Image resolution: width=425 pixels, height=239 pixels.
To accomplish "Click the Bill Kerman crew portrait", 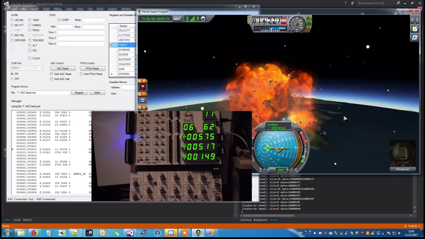I will pyautogui.click(x=403, y=156).
